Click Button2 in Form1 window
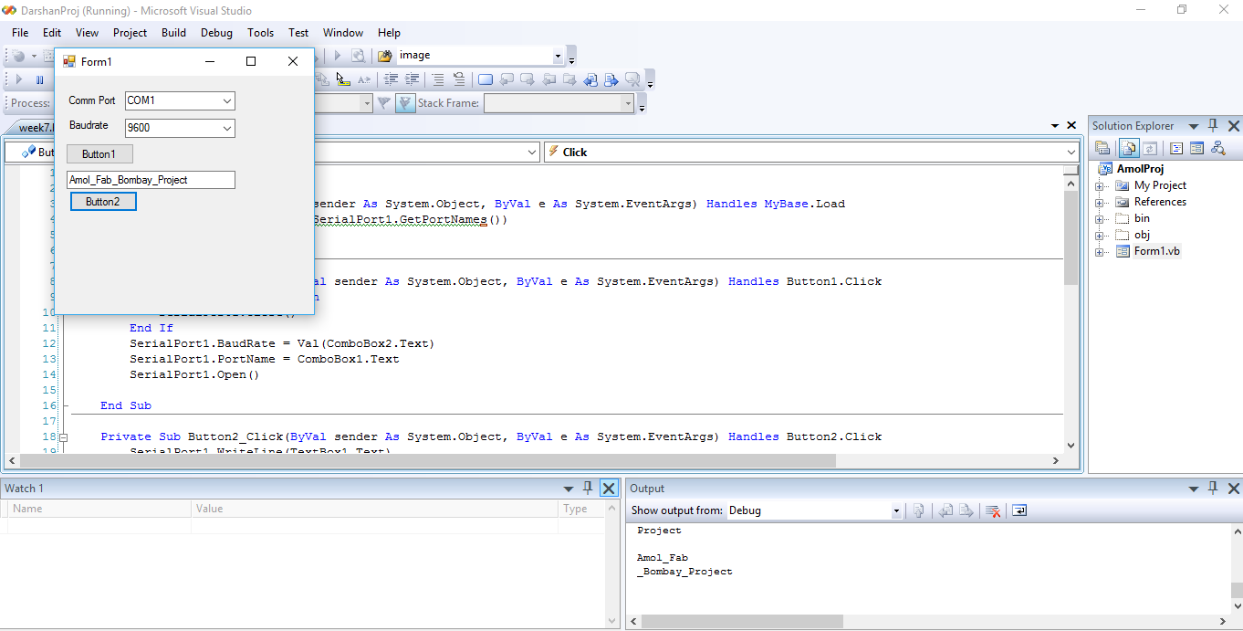1243x631 pixels. point(103,202)
